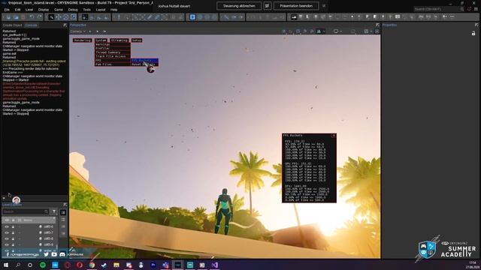Select Reset Buckets submenu entry
The image size is (481, 270).
click(x=144, y=64)
